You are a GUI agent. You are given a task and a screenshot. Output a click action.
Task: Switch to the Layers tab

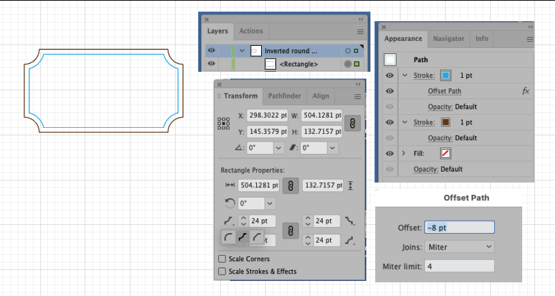click(217, 31)
